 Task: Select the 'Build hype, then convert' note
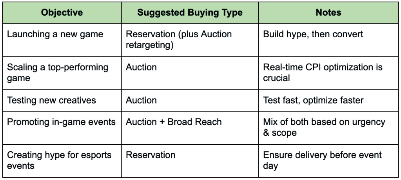tap(313, 34)
